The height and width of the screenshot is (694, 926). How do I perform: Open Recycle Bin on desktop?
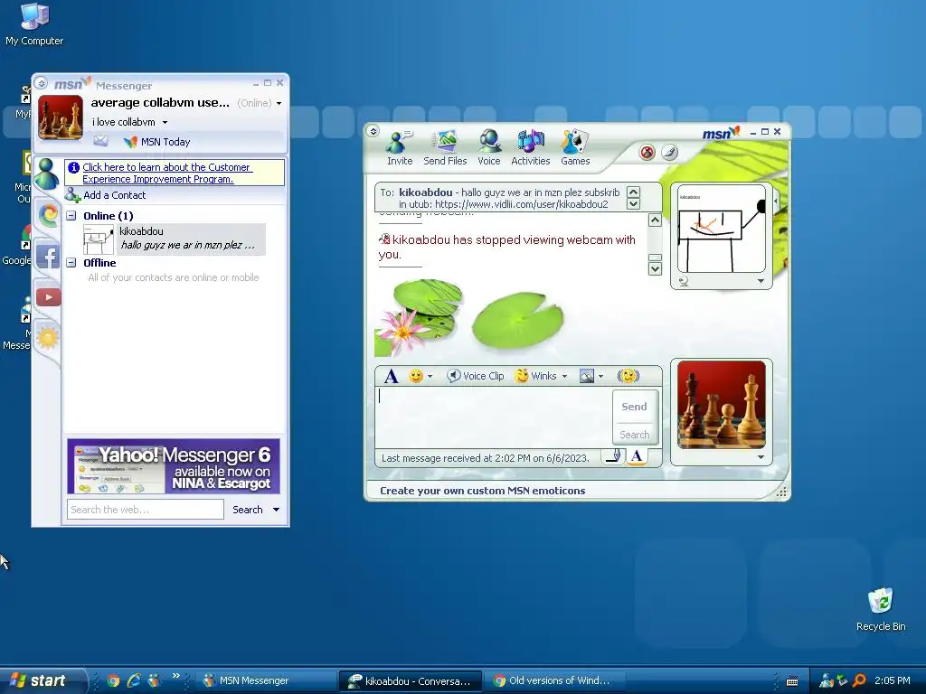[x=881, y=609]
